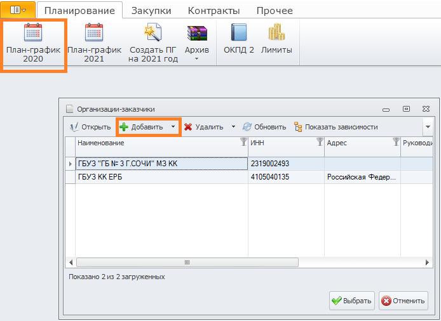Screen dimensions: 441x321
Task: Switch to the Закупки tab
Action: click(151, 11)
